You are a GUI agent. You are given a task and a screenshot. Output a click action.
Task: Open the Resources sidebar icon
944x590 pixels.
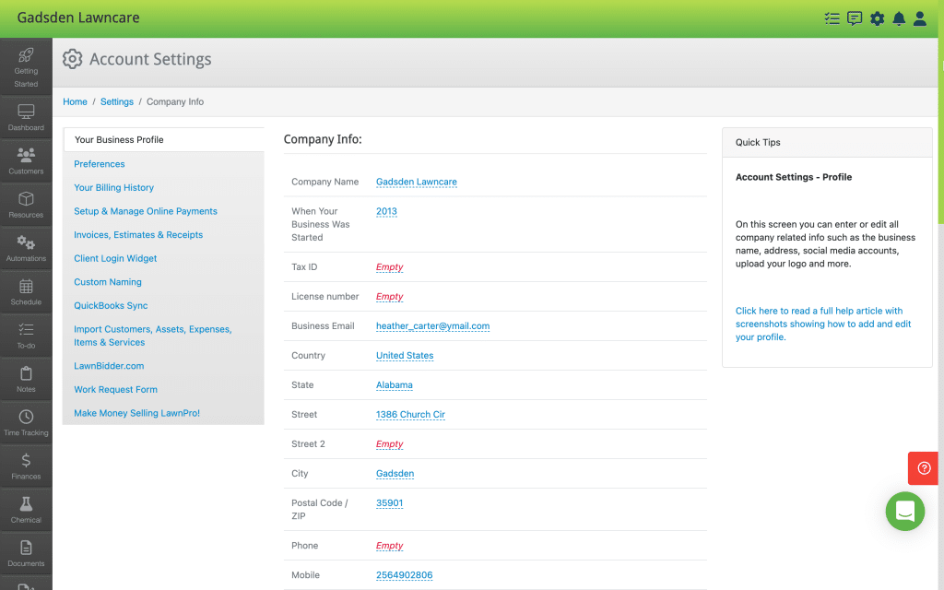point(26,201)
